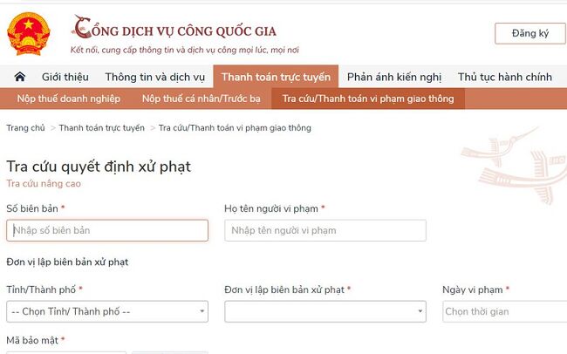Open the Ngày vi phạm date picker
Viewport: 567px width, 354px height.
(504, 311)
